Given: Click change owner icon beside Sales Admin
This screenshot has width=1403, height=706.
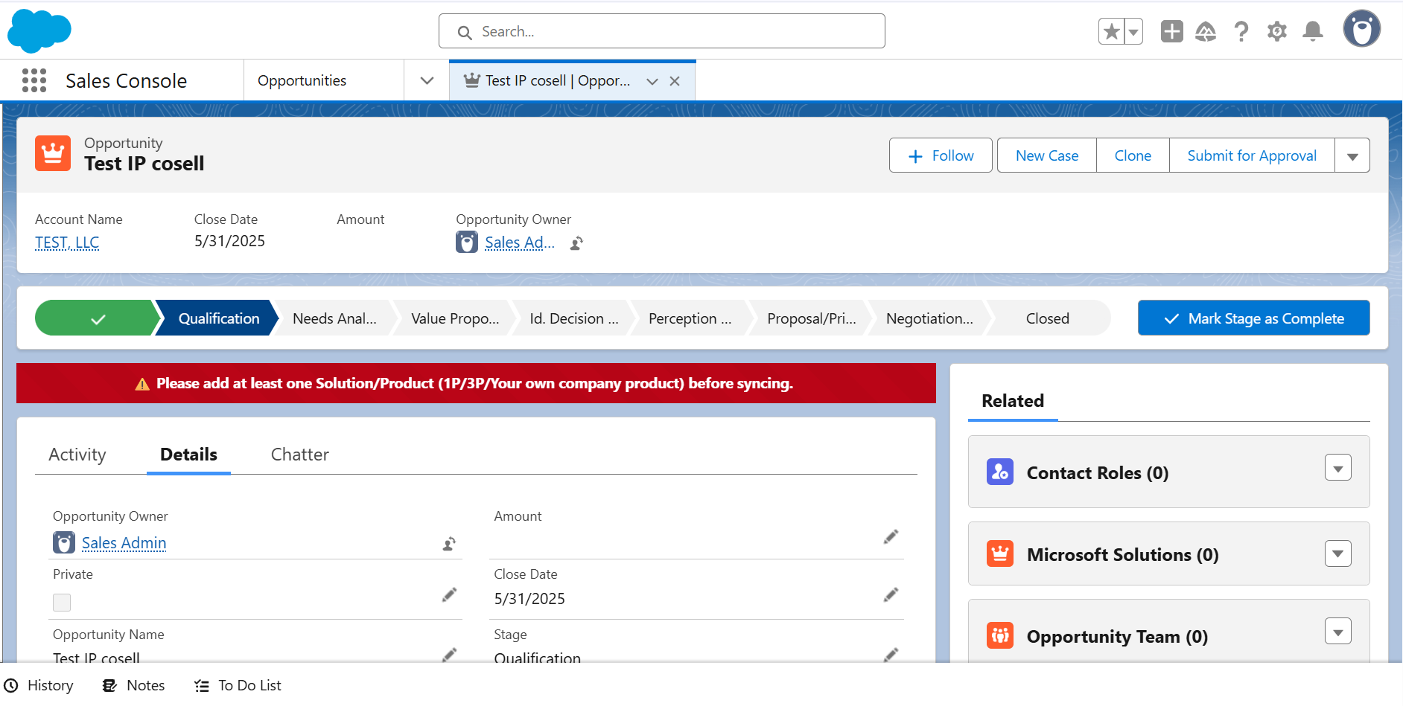Looking at the screenshot, I should click(x=449, y=544).
